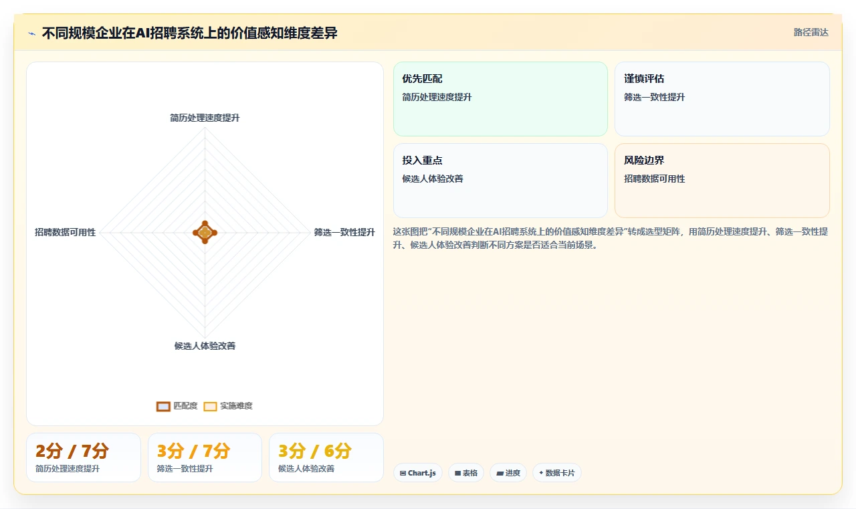This screenshot has width=856, height=509.
Task: Select the 风险边界 card
Action: coord(722,181)
